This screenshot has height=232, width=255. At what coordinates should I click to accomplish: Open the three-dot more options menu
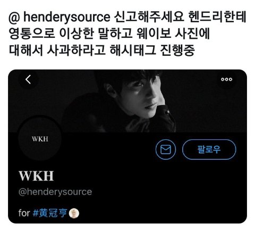(226, 79)
